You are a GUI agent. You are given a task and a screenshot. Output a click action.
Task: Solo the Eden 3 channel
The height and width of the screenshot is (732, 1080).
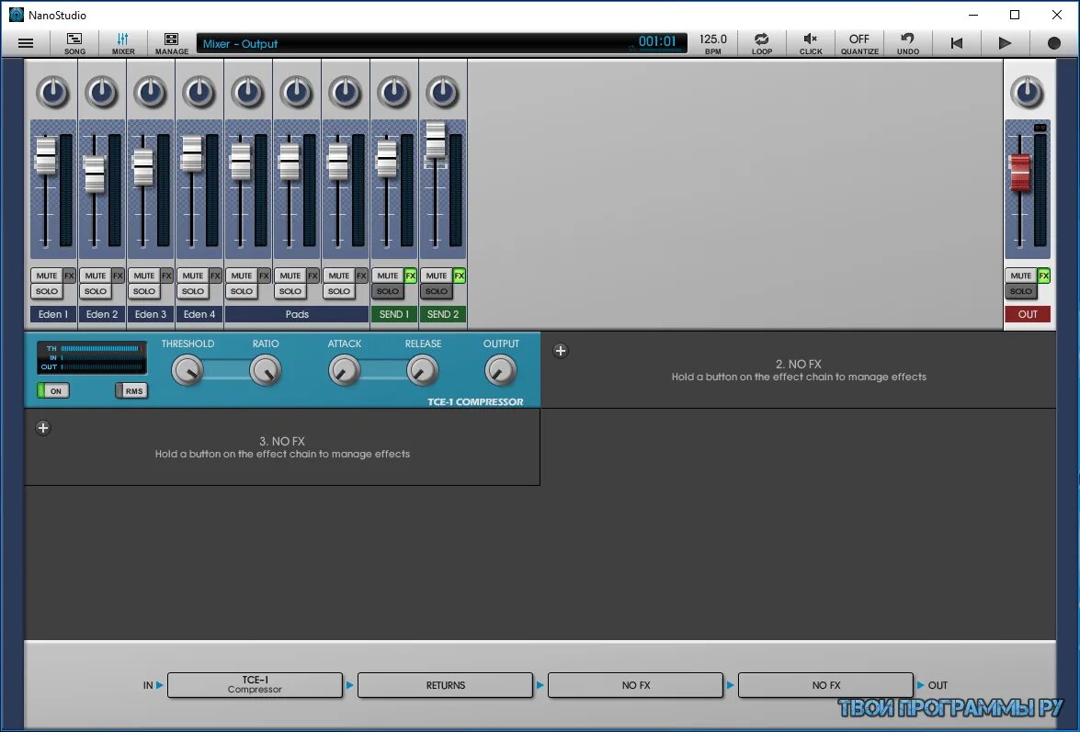[x=144, y=292]
